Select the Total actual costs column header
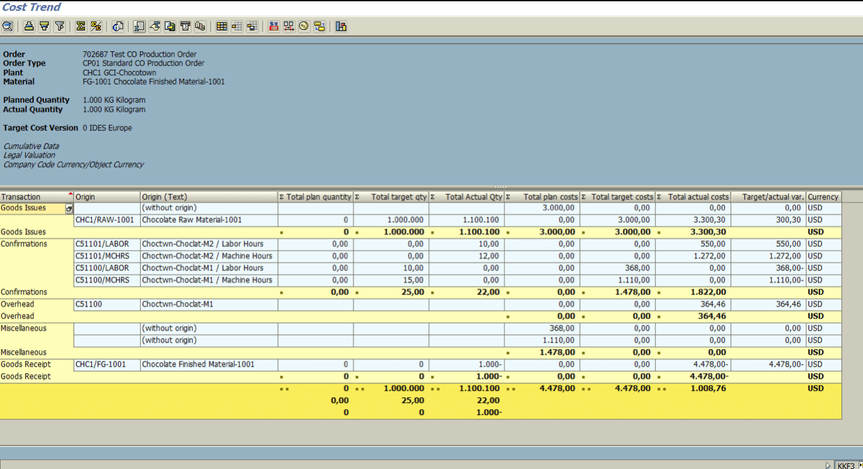863x469 pixels. tap(694, 197)
